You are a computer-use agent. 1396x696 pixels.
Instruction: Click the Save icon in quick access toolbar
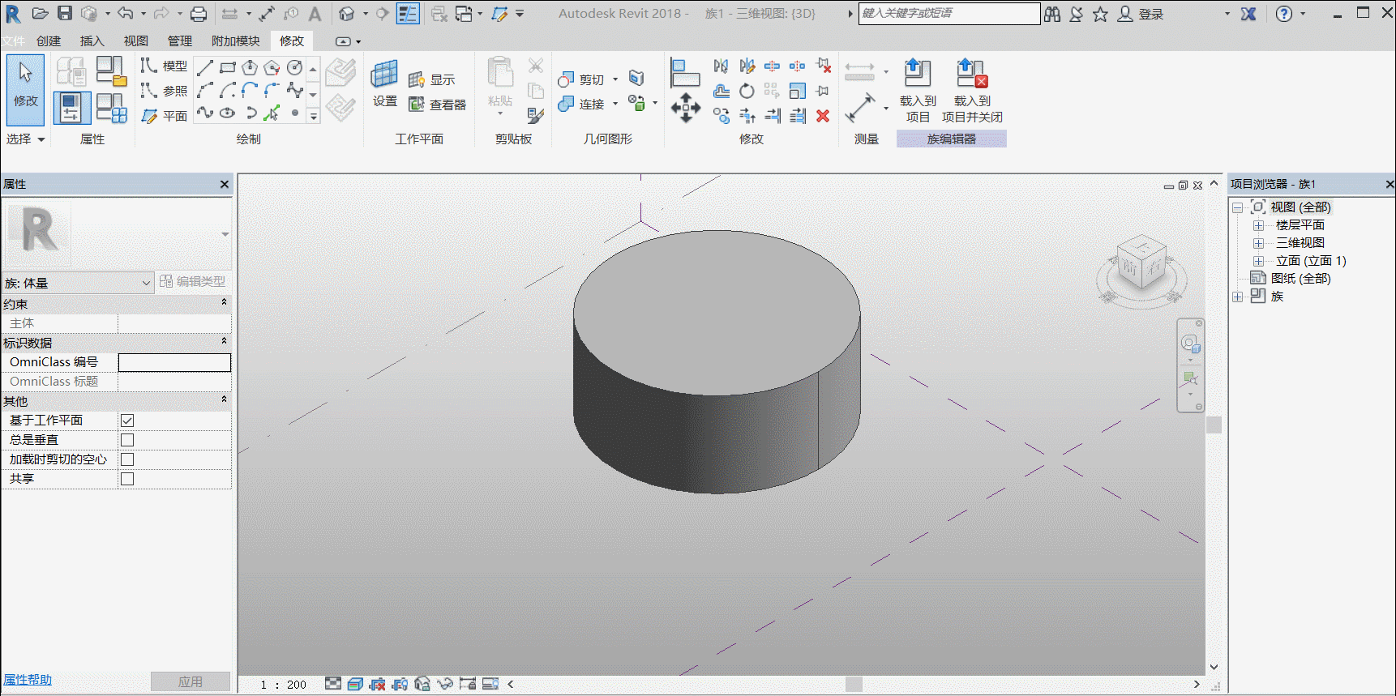pos(65,13)
